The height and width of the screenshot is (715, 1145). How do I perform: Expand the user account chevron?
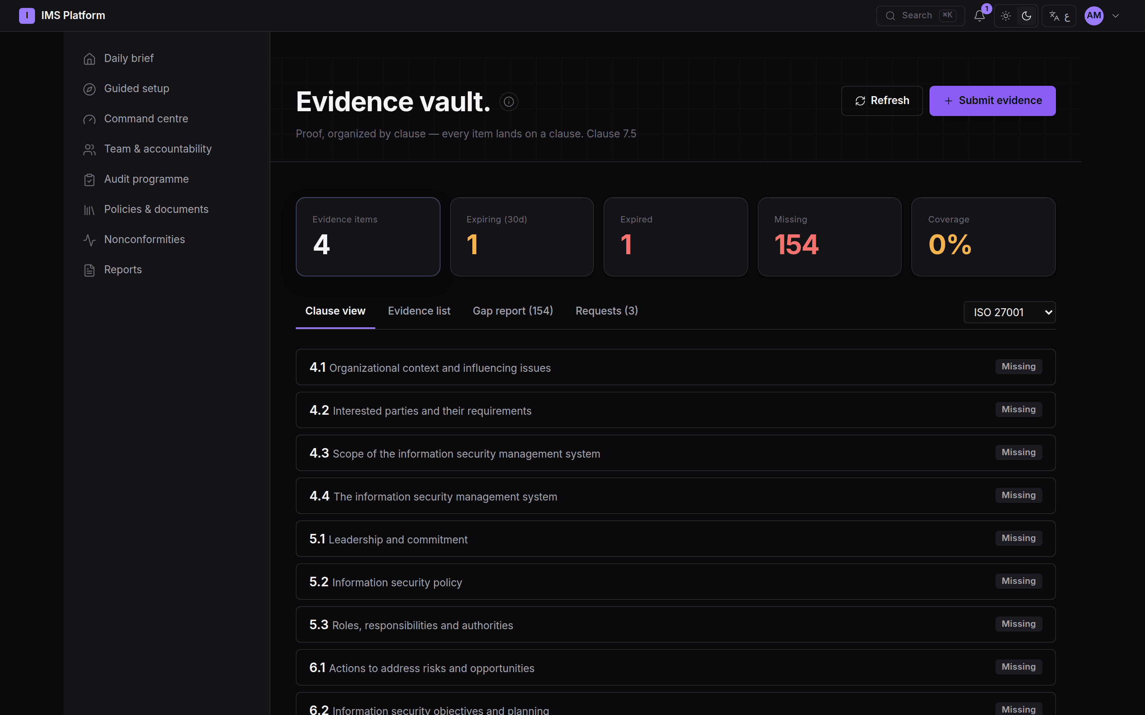pyautogui.click(x=1116, y=15)
